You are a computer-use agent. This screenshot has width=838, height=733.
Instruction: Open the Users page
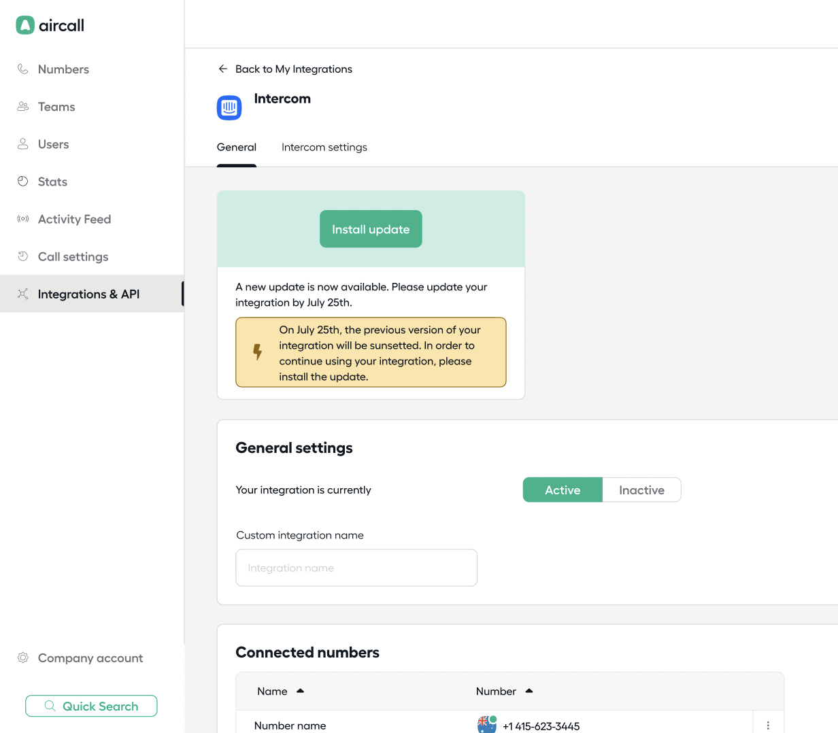pyautogui.click(x=92, y=144)
